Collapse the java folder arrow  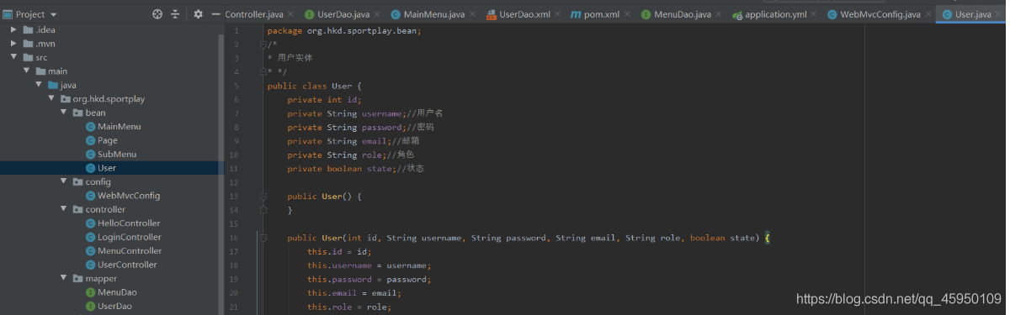[x=40, y=85]
